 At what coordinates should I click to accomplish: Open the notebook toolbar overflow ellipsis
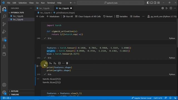click(x=144, y=16)
